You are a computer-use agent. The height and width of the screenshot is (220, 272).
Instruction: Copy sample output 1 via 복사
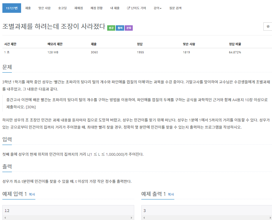coord(171,194)
